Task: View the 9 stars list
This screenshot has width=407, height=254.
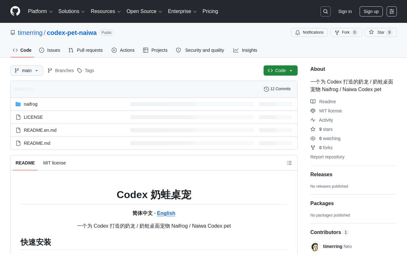Action: coord(326,129)
